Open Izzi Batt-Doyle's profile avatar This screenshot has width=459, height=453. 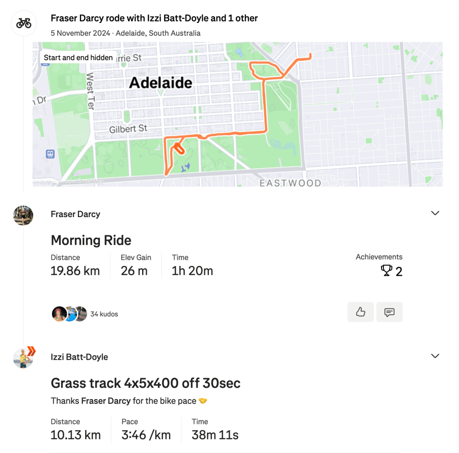pyautogui.click(x=23, y=358)
